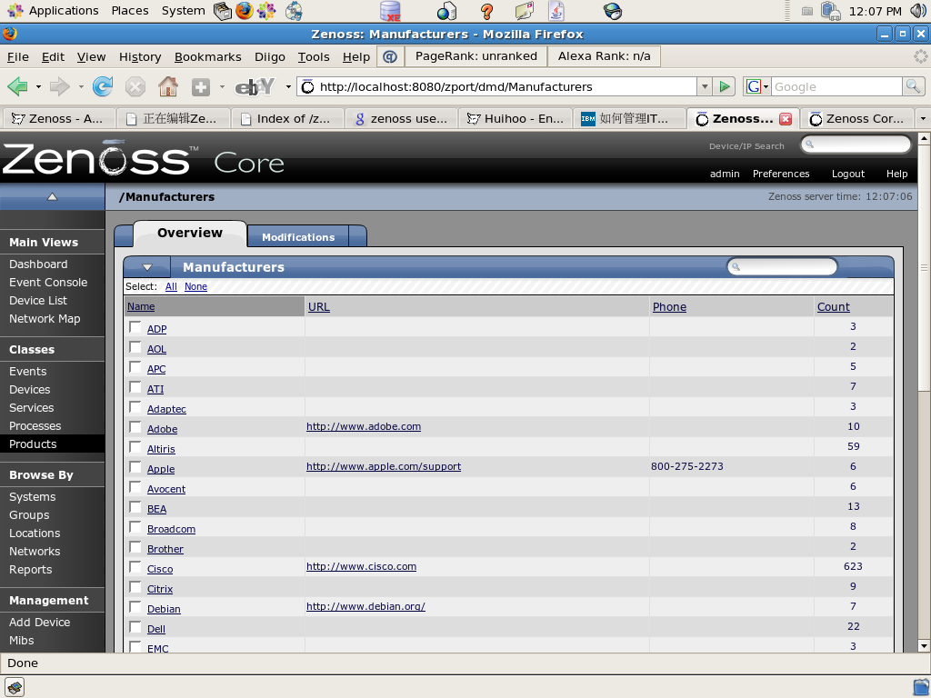Click the Google search magnifier icon
Viewport: 931px width, 698px height.
point(913,86)
